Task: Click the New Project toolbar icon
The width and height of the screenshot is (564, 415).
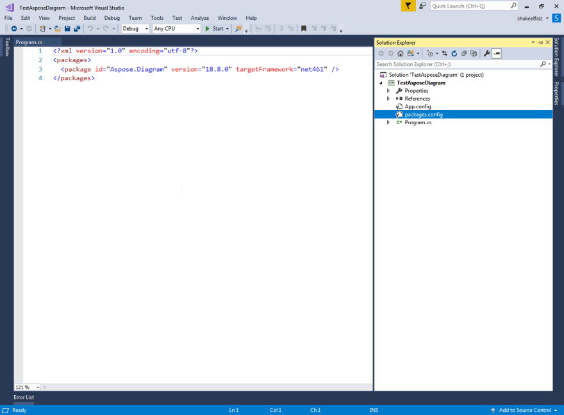Action: pos(42,28)
